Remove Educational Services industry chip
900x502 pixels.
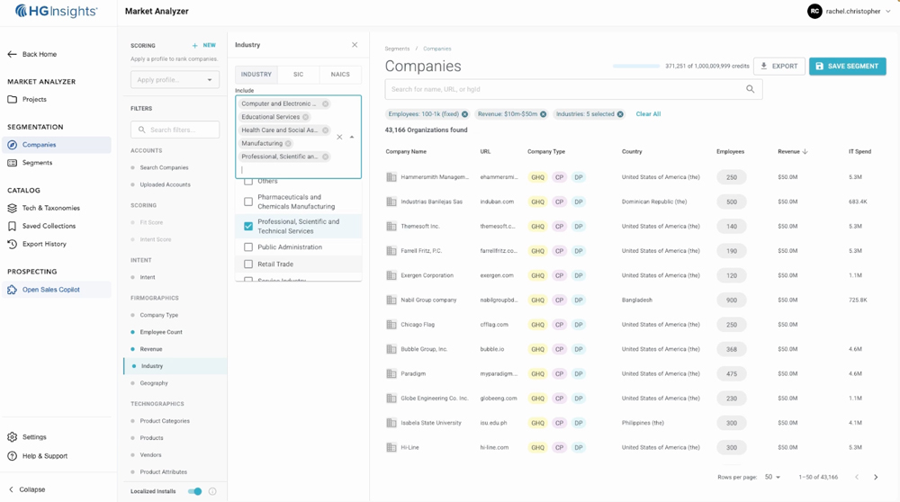point(305,117)
